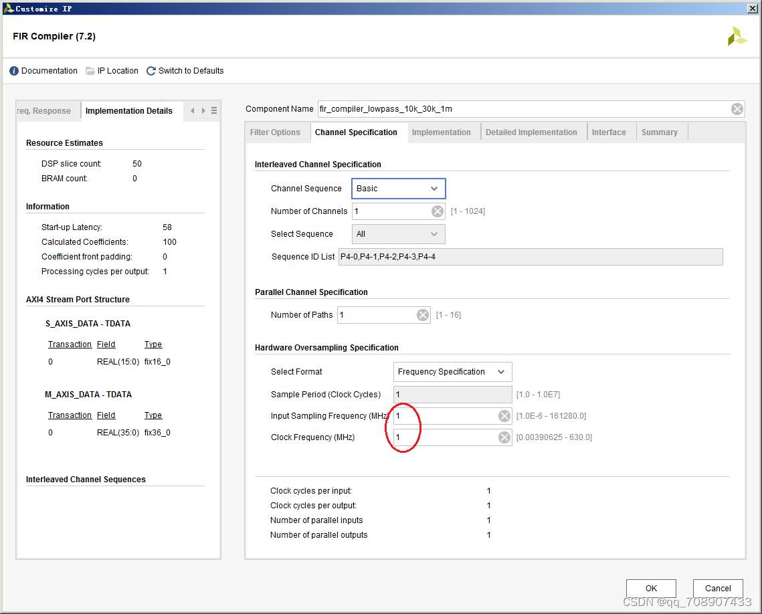Screen dimensions: 762x614
Task: Switch to the Freq. Response tab
Action: tap(45, 111)
